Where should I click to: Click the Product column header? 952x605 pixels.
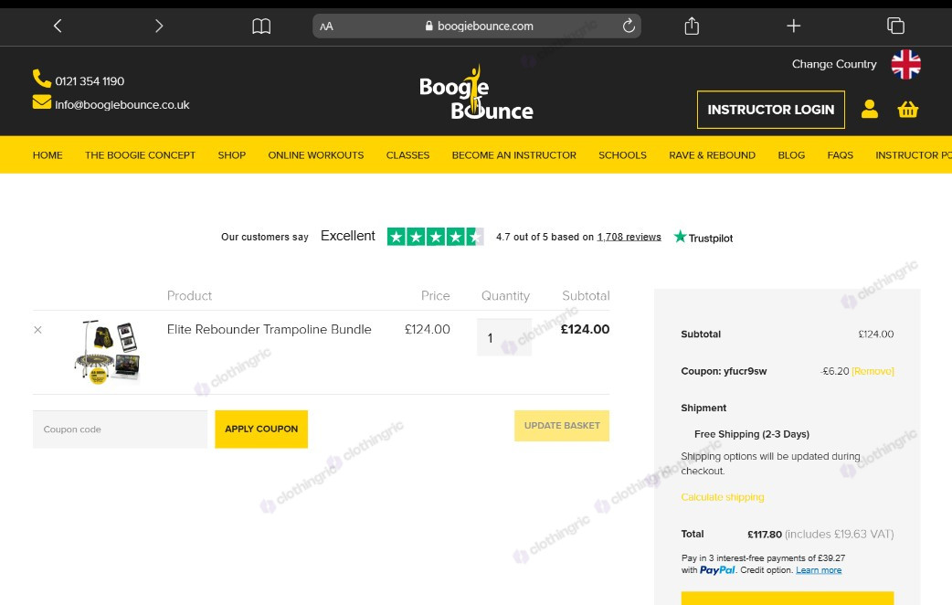point(189,296)
